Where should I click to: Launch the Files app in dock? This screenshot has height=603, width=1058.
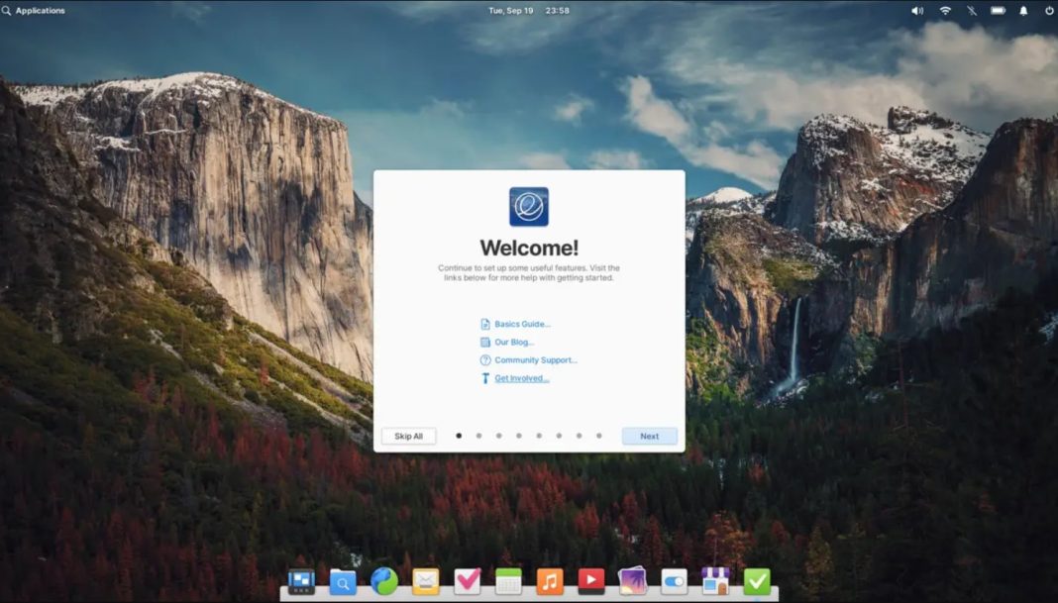tap(343, 582)
